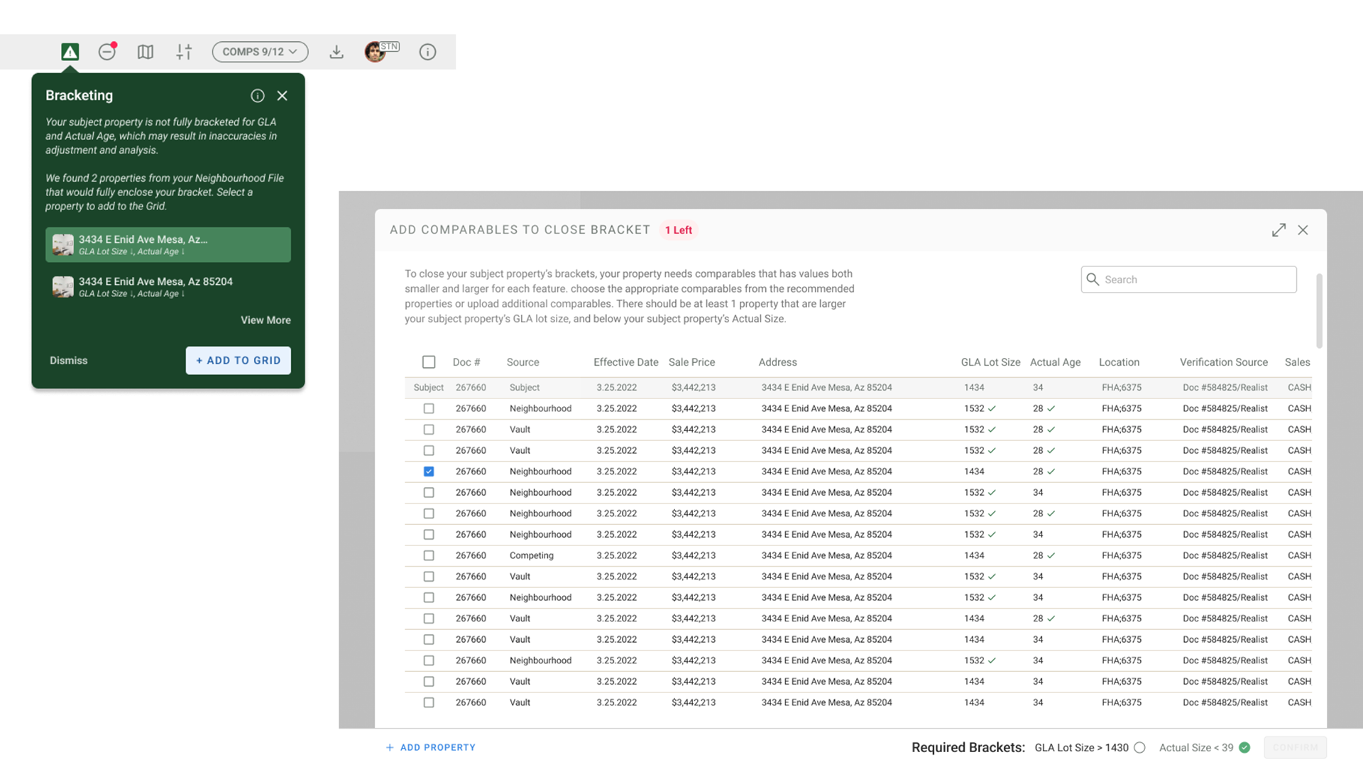Image resolution: width=1363 pixels, height=767 pixels.
Task: Click the adjustment sliders icon in toolbar
Action: pyautogui.click(x=184, y=52)
